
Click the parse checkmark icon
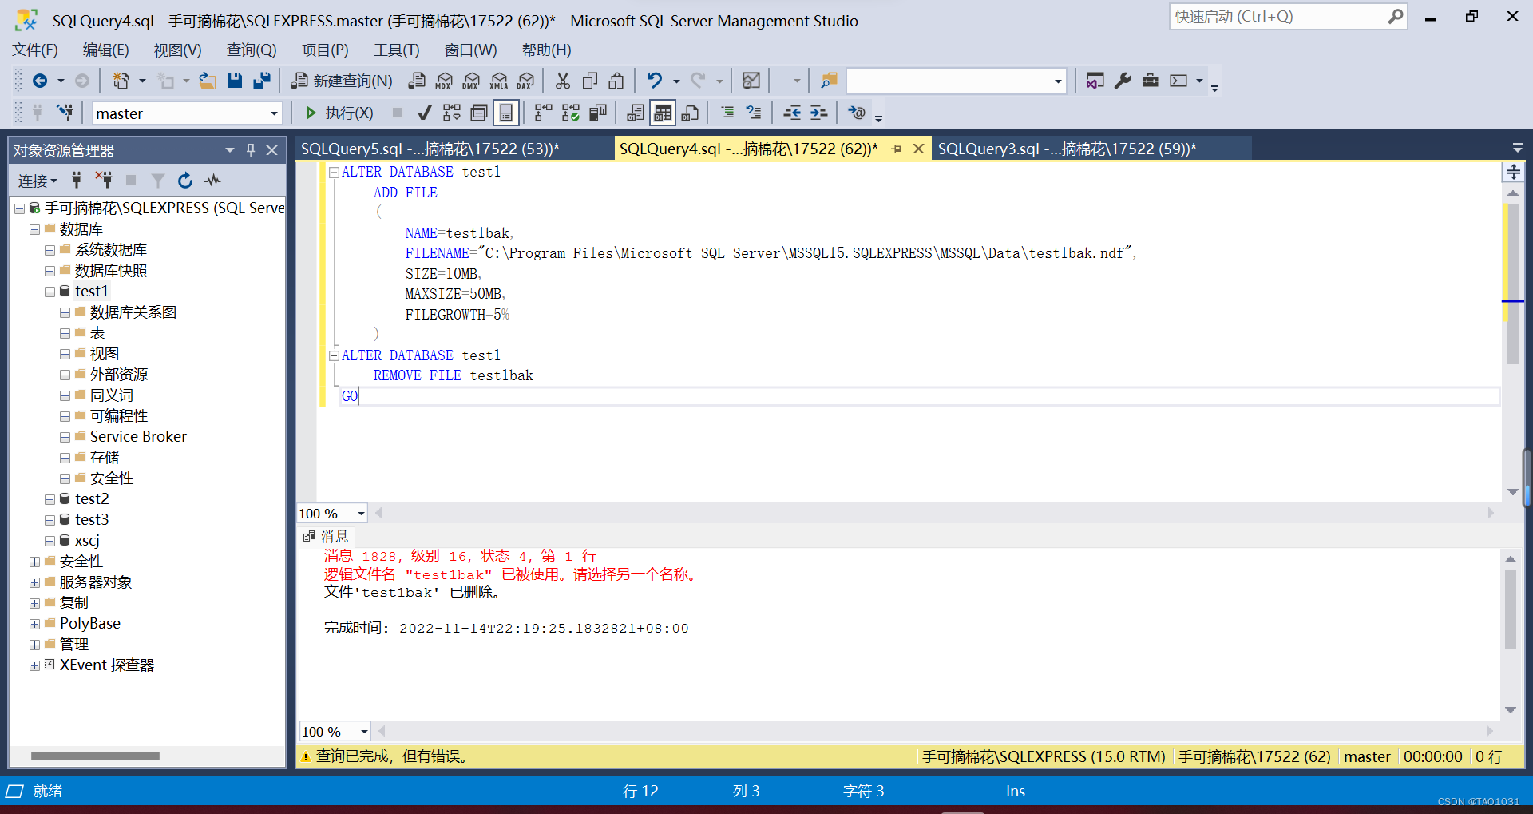425,113
